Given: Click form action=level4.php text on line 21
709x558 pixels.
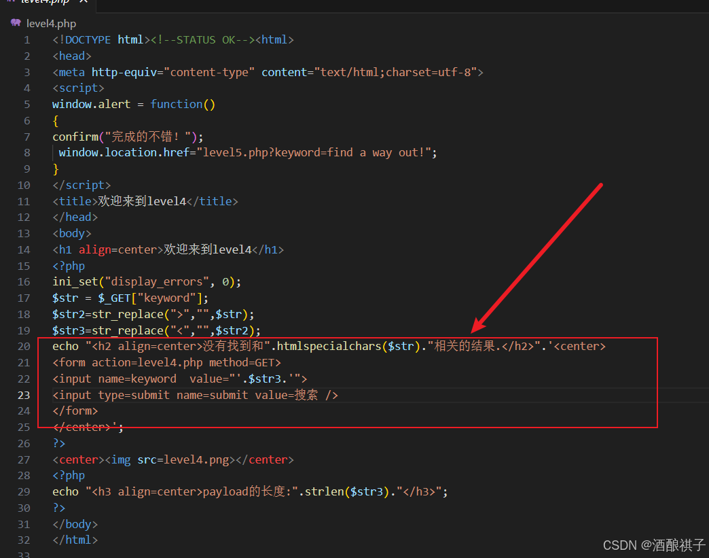Looking at the screenshot, I should click(130, 363).
